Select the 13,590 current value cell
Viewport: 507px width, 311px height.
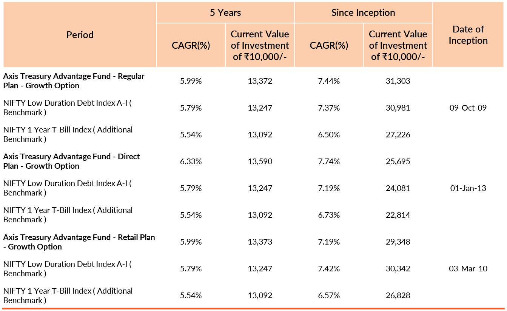point(260,162)
